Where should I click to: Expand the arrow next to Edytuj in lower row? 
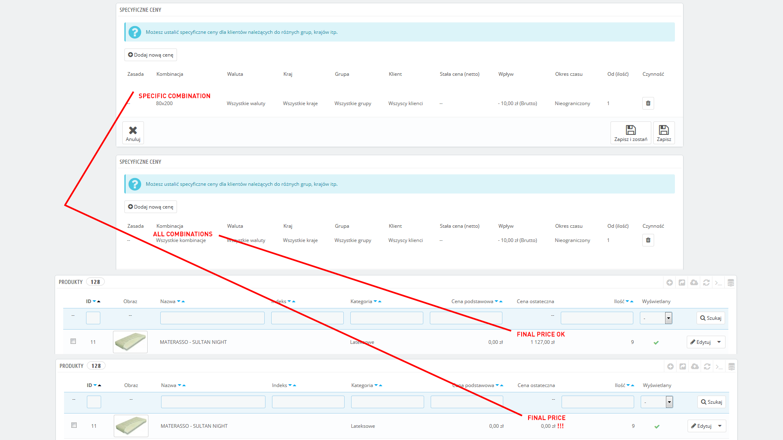pos(720,426)
